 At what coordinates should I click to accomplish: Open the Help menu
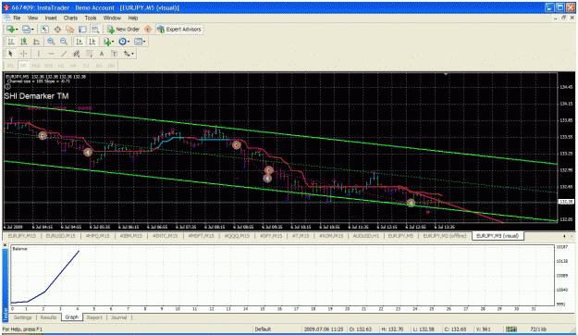click(133, 18)
